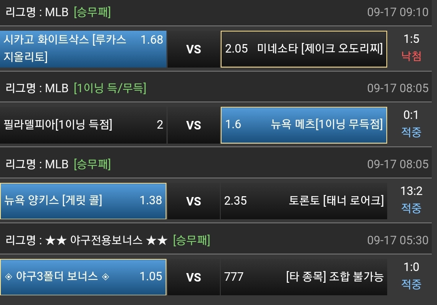This screenshot has height=305, width=437.
Task: Select 뉴욕 메츠 1이닝 무득점 option
Action: point(304,125)
